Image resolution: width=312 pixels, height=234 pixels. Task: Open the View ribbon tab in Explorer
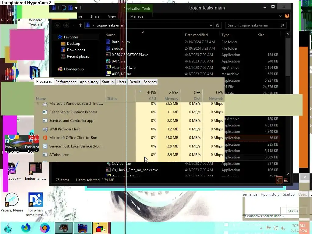pyautogui.click(x=112, y=16)
